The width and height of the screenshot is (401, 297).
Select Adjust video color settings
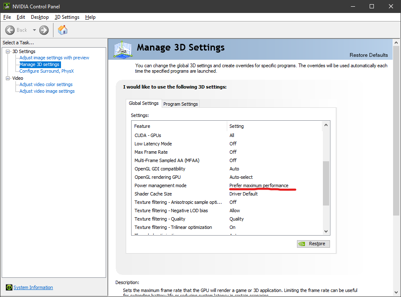(x=46, y=84)
